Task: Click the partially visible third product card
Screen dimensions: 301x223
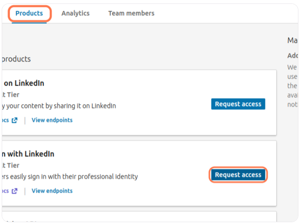Action: [x=139, y=217]
